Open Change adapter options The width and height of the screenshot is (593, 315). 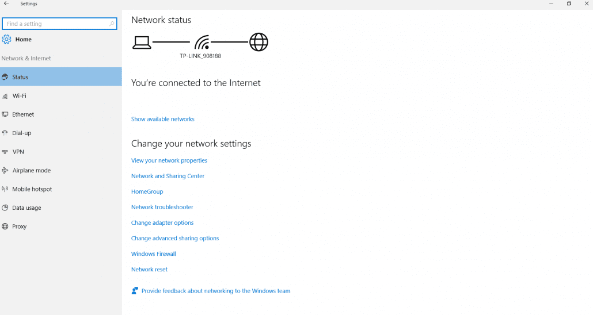(x=162, y=222)
